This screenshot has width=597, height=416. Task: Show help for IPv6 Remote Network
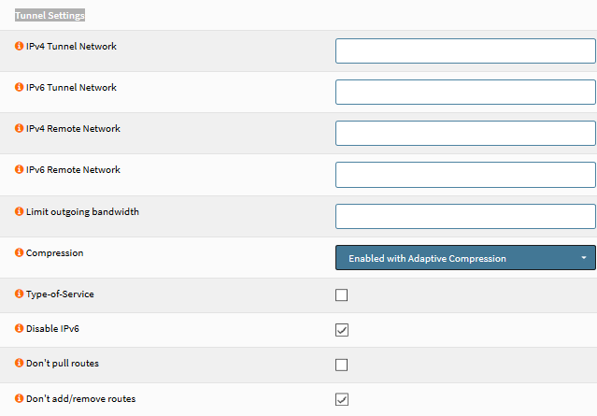click(20, 169)
